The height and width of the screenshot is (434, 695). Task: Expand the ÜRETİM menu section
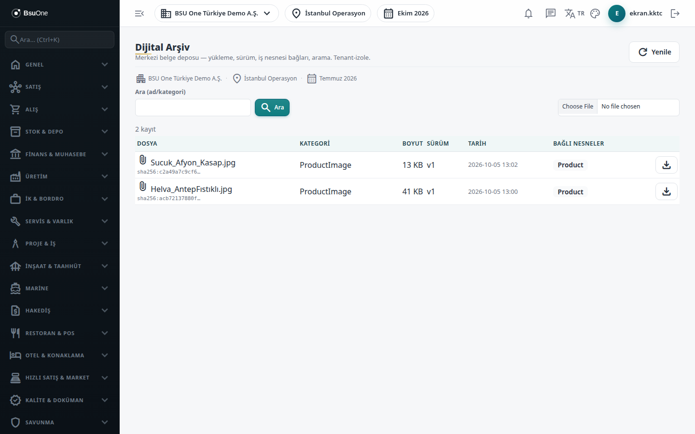coord(60,176)
